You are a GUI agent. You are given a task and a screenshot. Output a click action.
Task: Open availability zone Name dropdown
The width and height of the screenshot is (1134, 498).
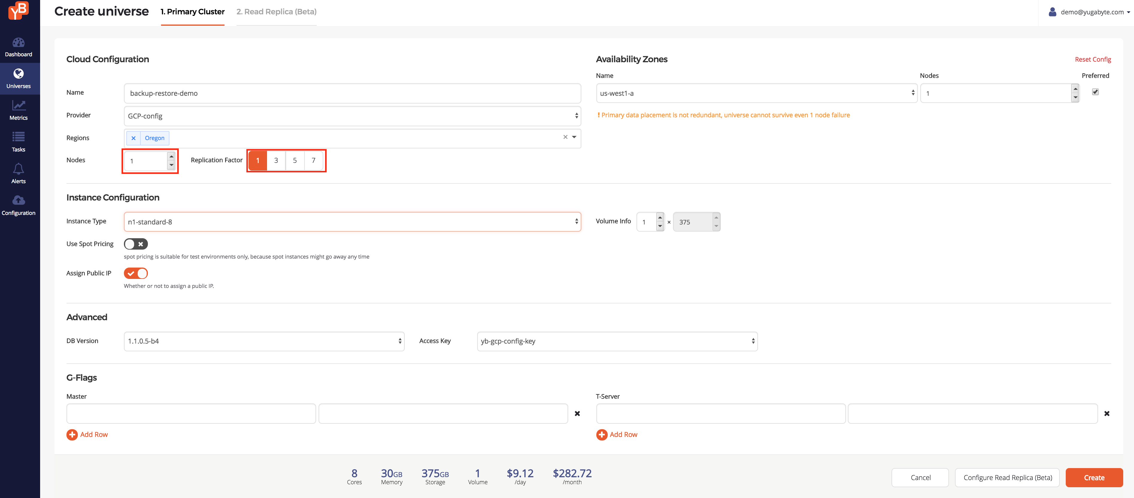pyautogui.click(x=756, y=93)
